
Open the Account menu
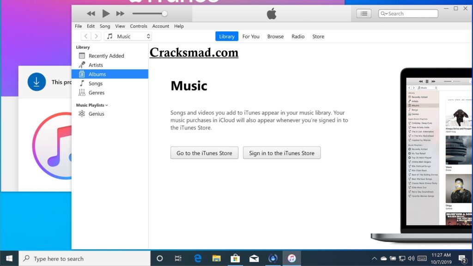coord(160,26)
